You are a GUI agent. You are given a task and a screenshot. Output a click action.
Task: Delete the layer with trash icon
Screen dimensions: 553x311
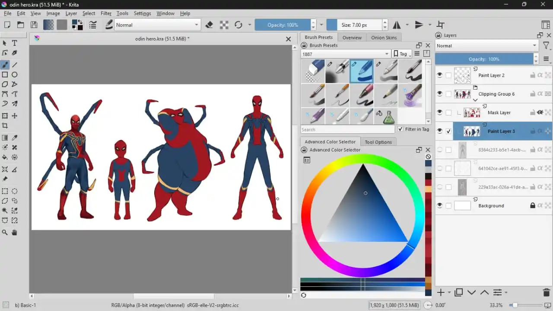[x=546, y=292]
